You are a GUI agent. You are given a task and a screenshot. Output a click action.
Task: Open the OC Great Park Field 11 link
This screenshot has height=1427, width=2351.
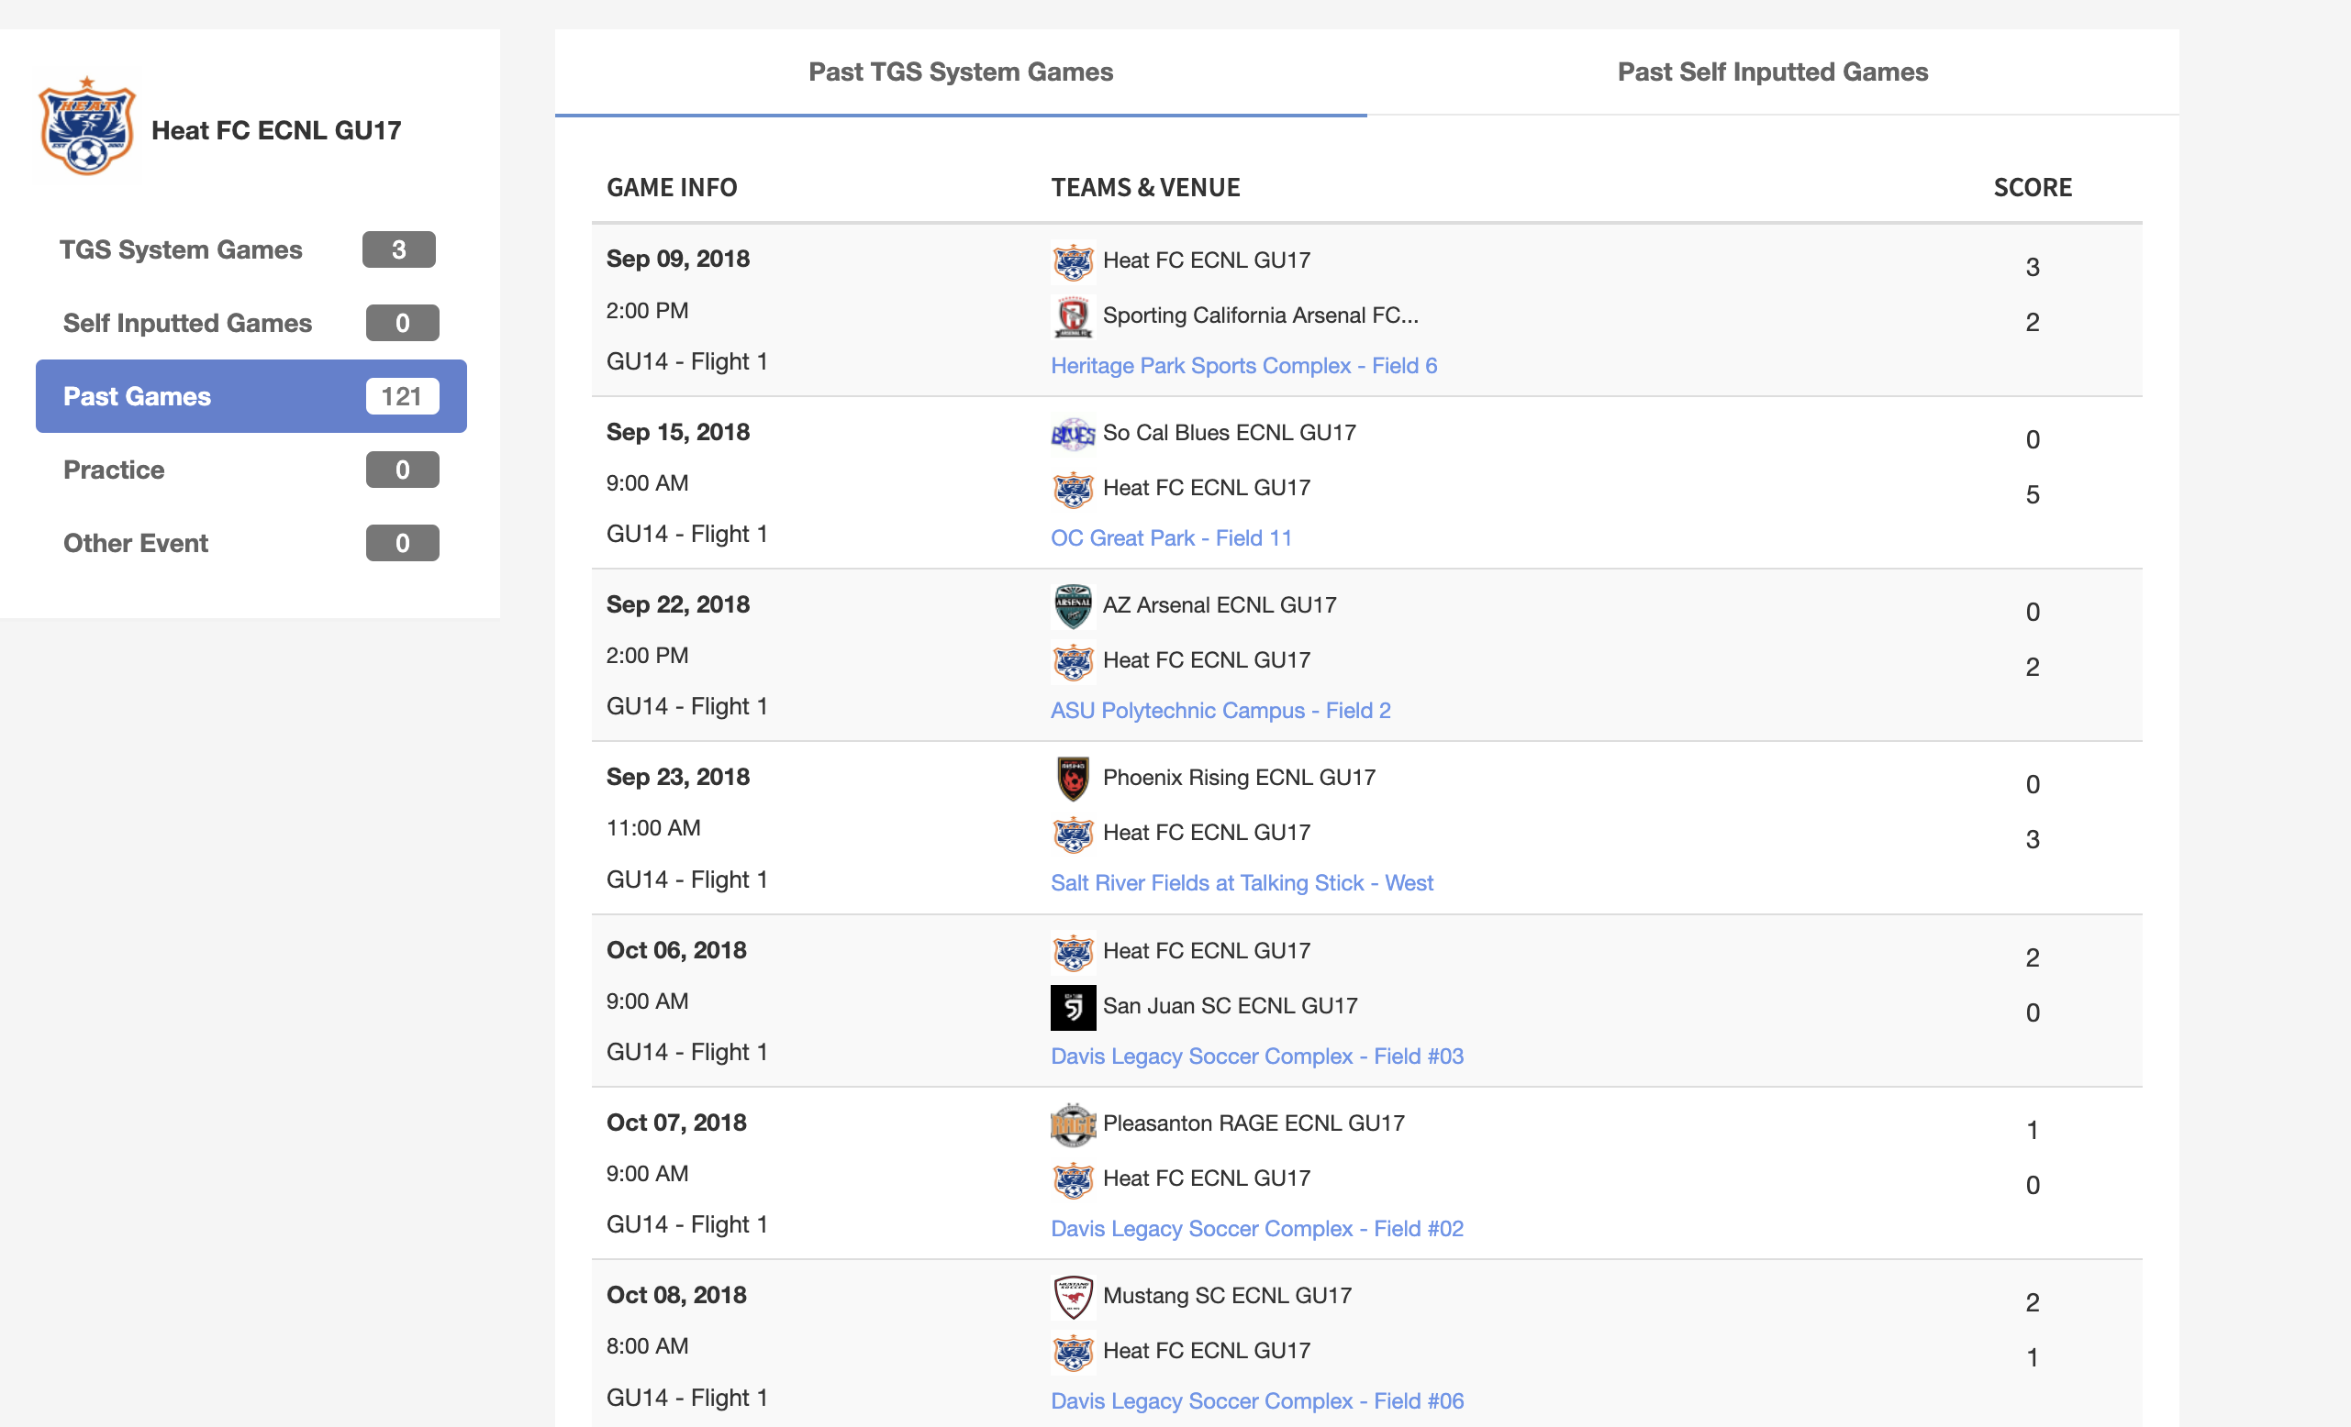[1171, 538]
